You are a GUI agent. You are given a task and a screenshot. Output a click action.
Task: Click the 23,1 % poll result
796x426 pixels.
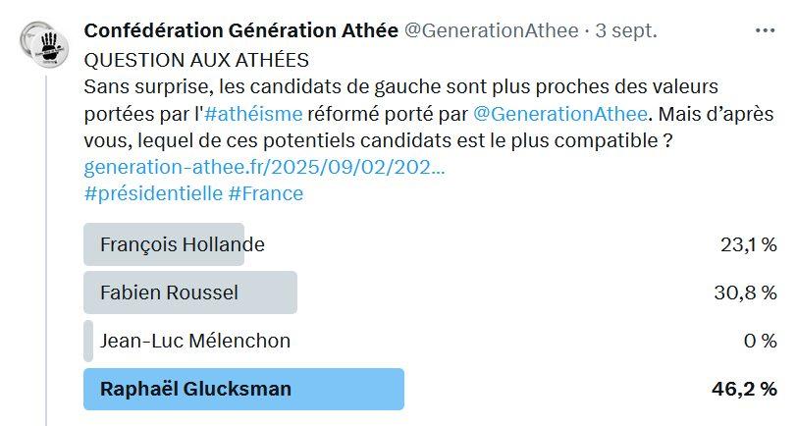pyautogui.click(x=748, y=244)
